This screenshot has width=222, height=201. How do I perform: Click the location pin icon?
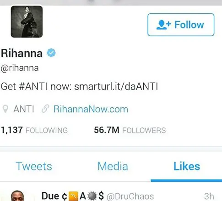tap(5, 109)
